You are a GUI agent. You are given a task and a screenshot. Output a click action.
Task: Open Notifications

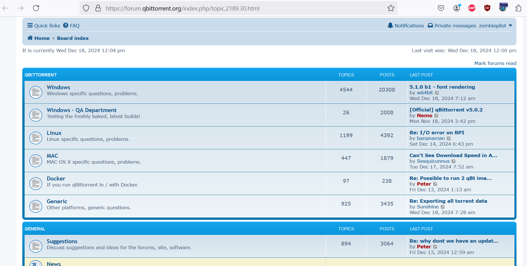(x=405, y=26)
